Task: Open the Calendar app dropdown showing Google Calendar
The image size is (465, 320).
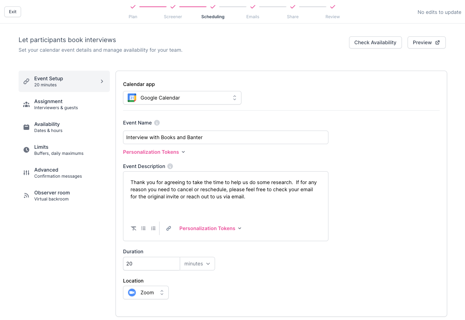Action: (x=182, y=98)
